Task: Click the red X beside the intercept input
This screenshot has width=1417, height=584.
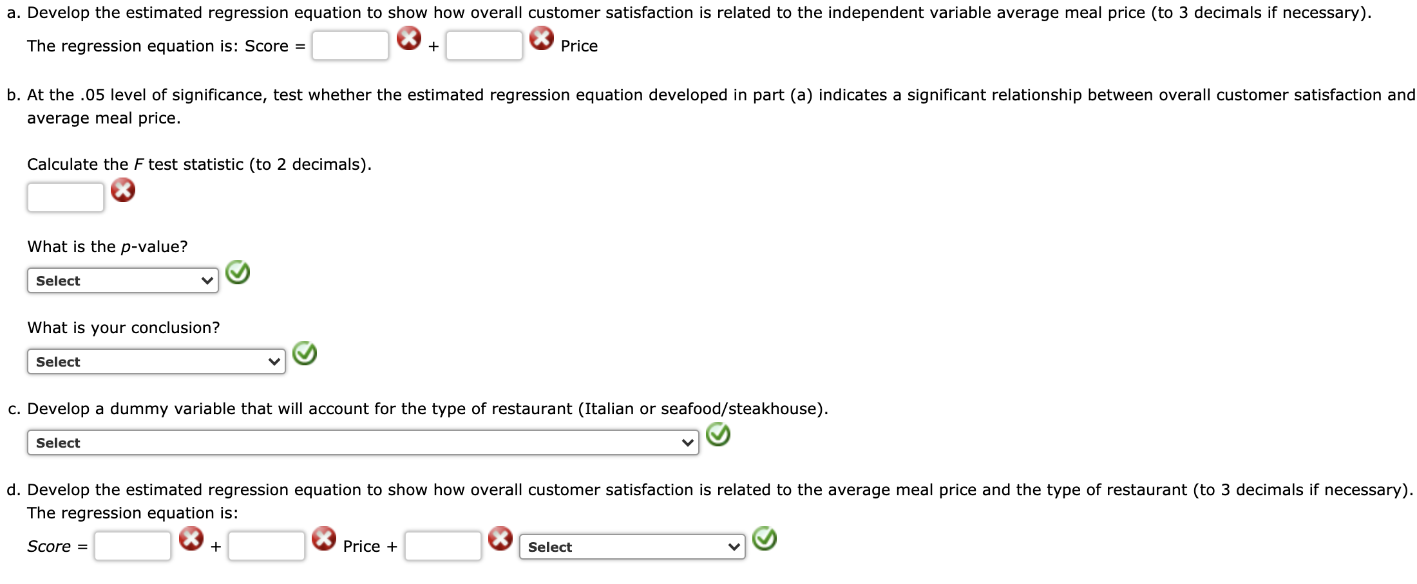Action: tap(408, 39)
